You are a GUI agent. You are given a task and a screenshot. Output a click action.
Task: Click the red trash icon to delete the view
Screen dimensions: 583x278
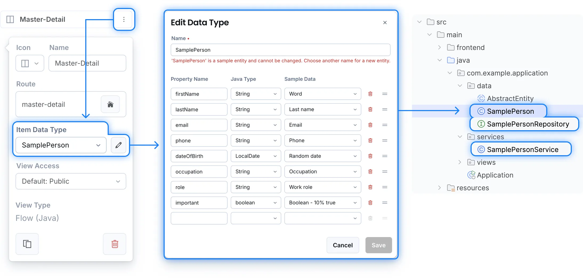click(115, 244)
